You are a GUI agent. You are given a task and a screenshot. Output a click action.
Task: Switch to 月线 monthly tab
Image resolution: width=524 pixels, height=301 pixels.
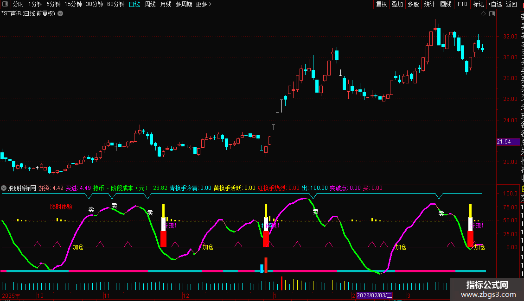(x=166, y=4)
